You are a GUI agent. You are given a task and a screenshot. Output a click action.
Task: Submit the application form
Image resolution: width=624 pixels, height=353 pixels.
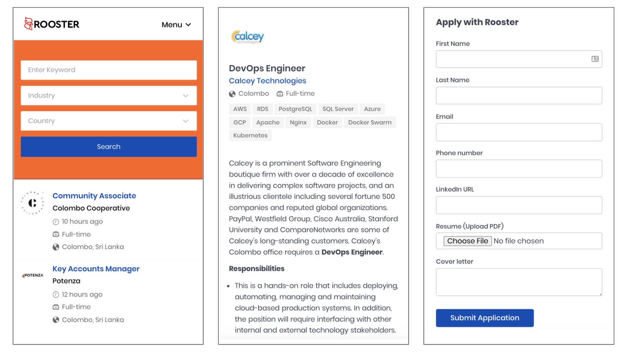tap(484, 318)
